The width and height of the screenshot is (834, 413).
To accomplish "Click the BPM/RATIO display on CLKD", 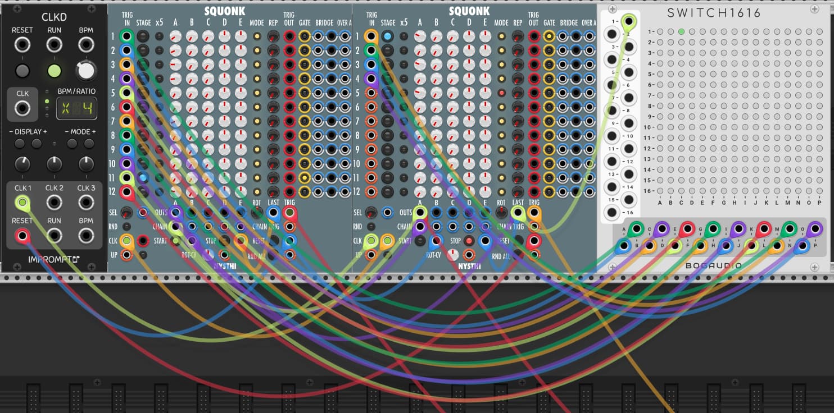I will point(76,108).
